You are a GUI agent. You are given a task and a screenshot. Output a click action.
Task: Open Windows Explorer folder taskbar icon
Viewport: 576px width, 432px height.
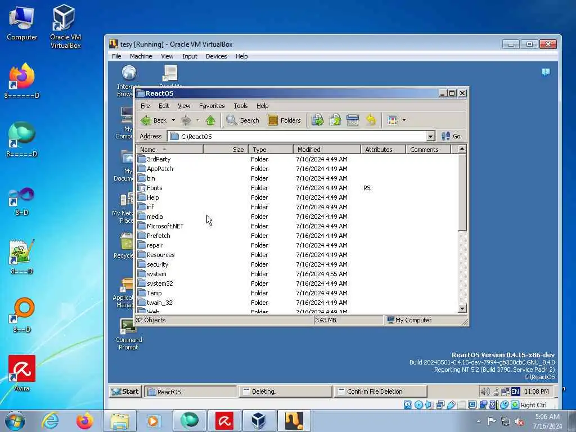coord(120,421)
